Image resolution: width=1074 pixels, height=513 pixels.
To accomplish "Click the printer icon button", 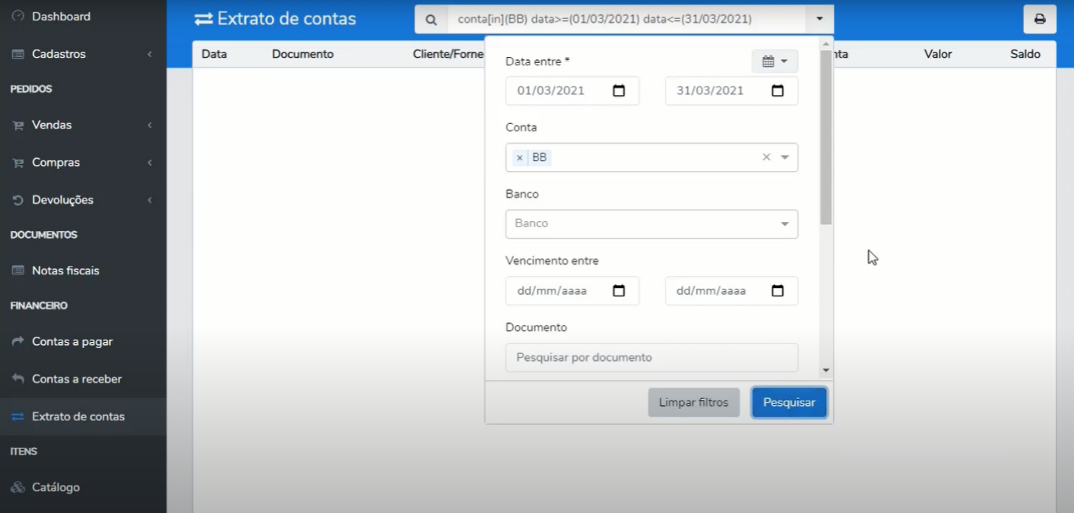I will (1040, 19).
